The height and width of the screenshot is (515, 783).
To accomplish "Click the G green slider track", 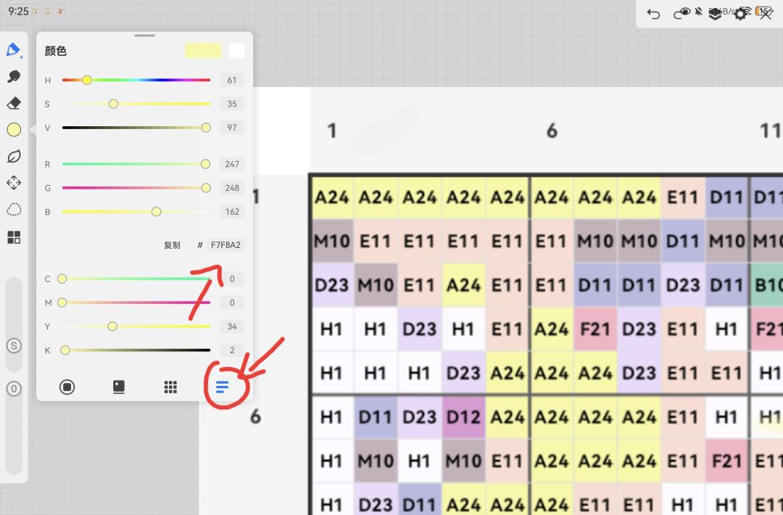I will point(136,188).
